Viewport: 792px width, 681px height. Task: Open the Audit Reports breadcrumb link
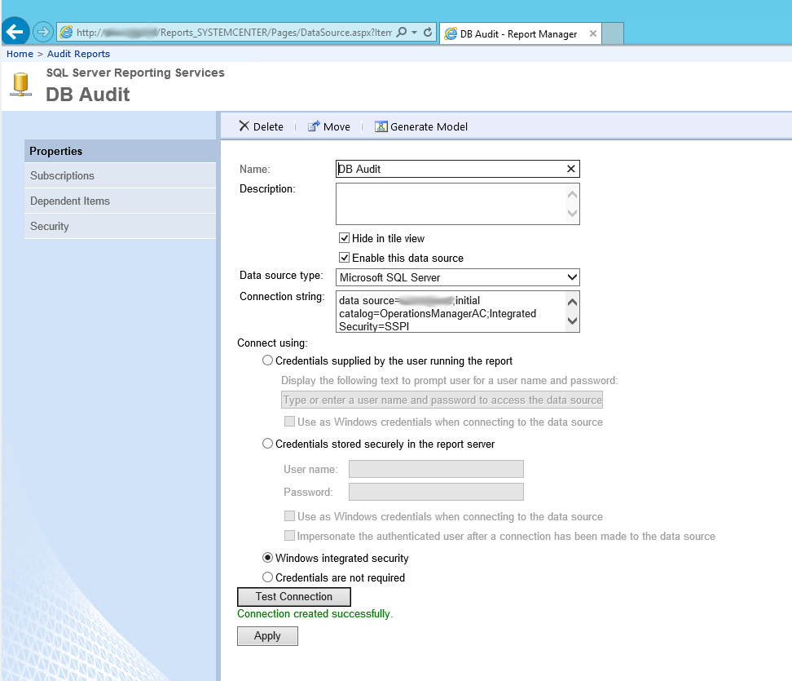click(78, 54)
